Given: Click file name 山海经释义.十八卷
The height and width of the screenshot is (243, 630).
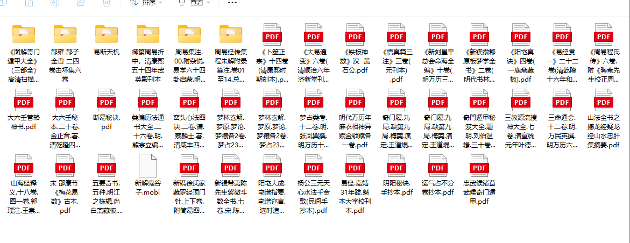Looking at the screenshot, I should [24, 197].
